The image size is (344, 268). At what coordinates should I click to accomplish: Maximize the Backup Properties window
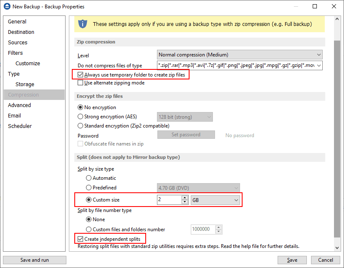pos(315,6)
